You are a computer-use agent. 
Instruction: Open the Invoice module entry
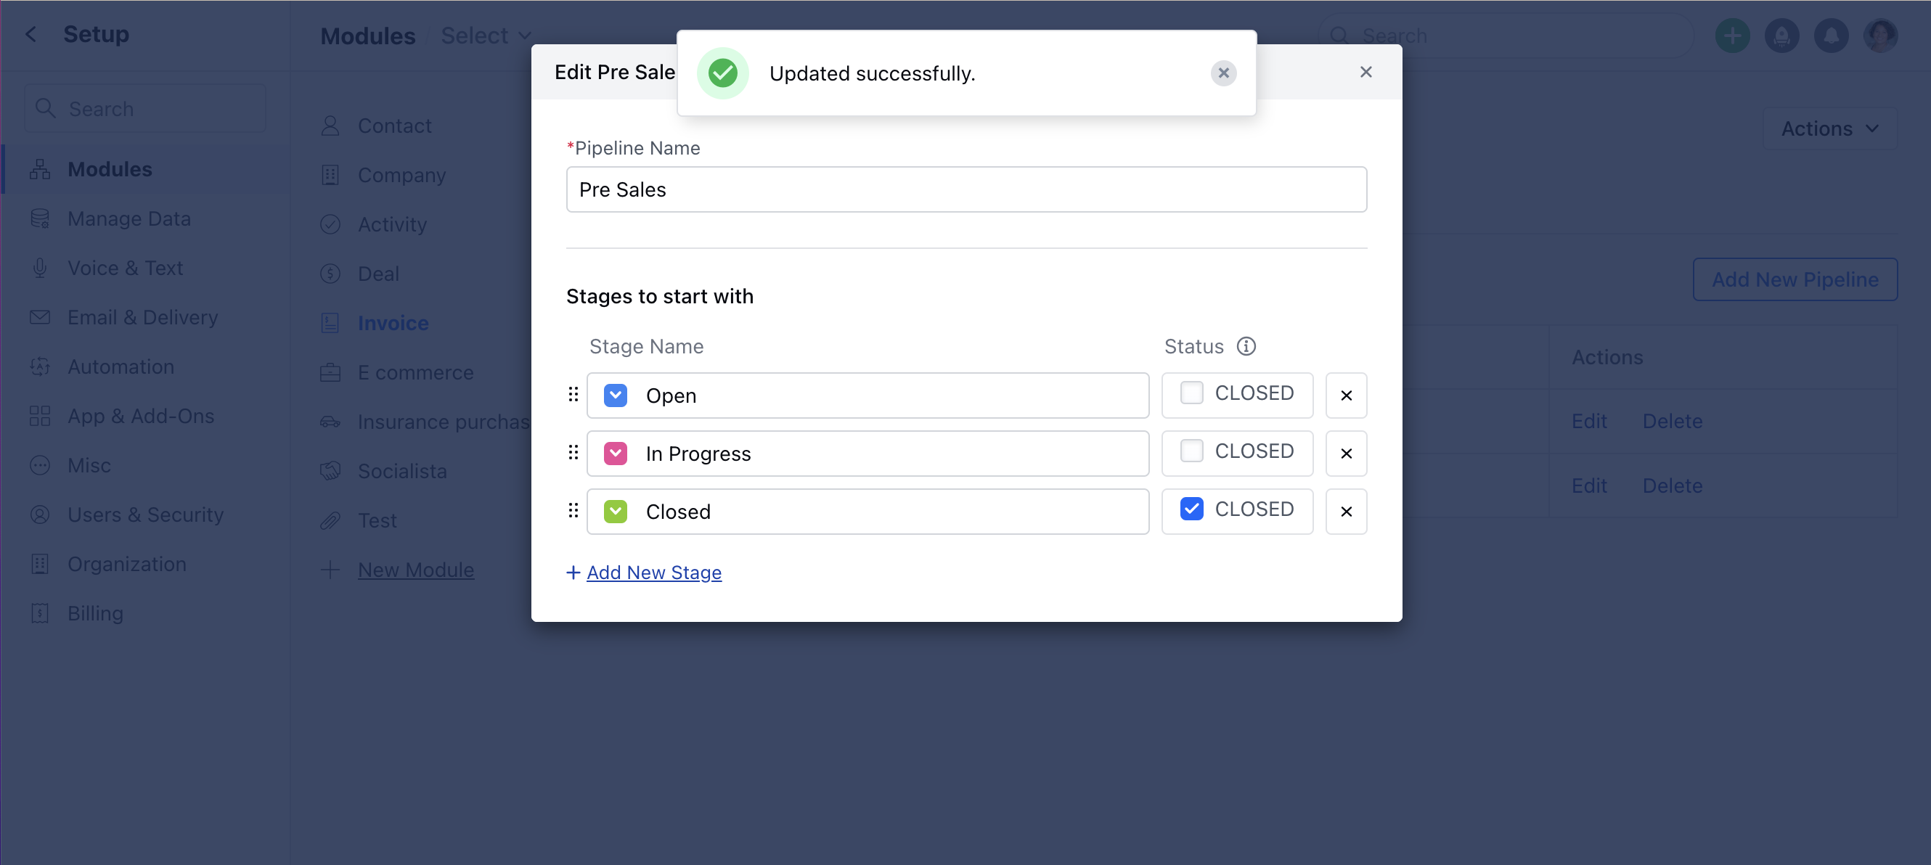393,323
